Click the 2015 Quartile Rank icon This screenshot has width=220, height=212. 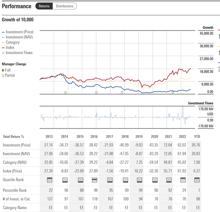click(80, 180)
